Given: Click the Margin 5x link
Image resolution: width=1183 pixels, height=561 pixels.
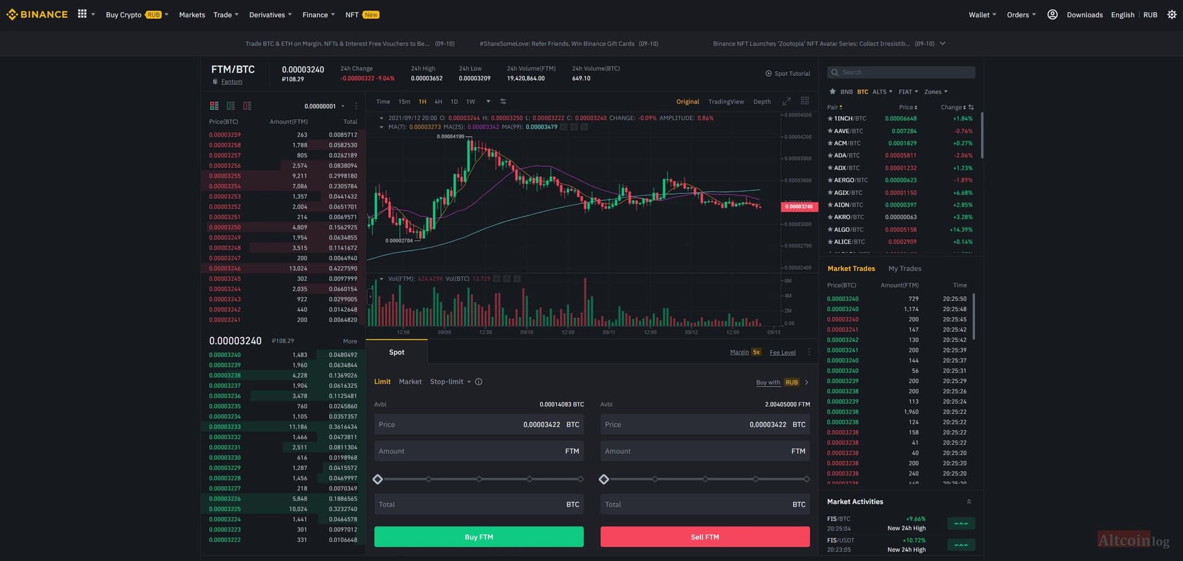Looking at the screenshot, I should [x=746, y=352].
